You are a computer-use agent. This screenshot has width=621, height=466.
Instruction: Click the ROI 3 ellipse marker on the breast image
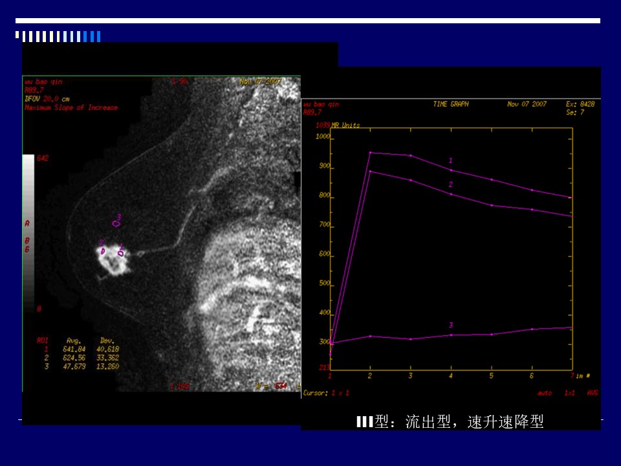pyautogui.click(x=116, y=223)
